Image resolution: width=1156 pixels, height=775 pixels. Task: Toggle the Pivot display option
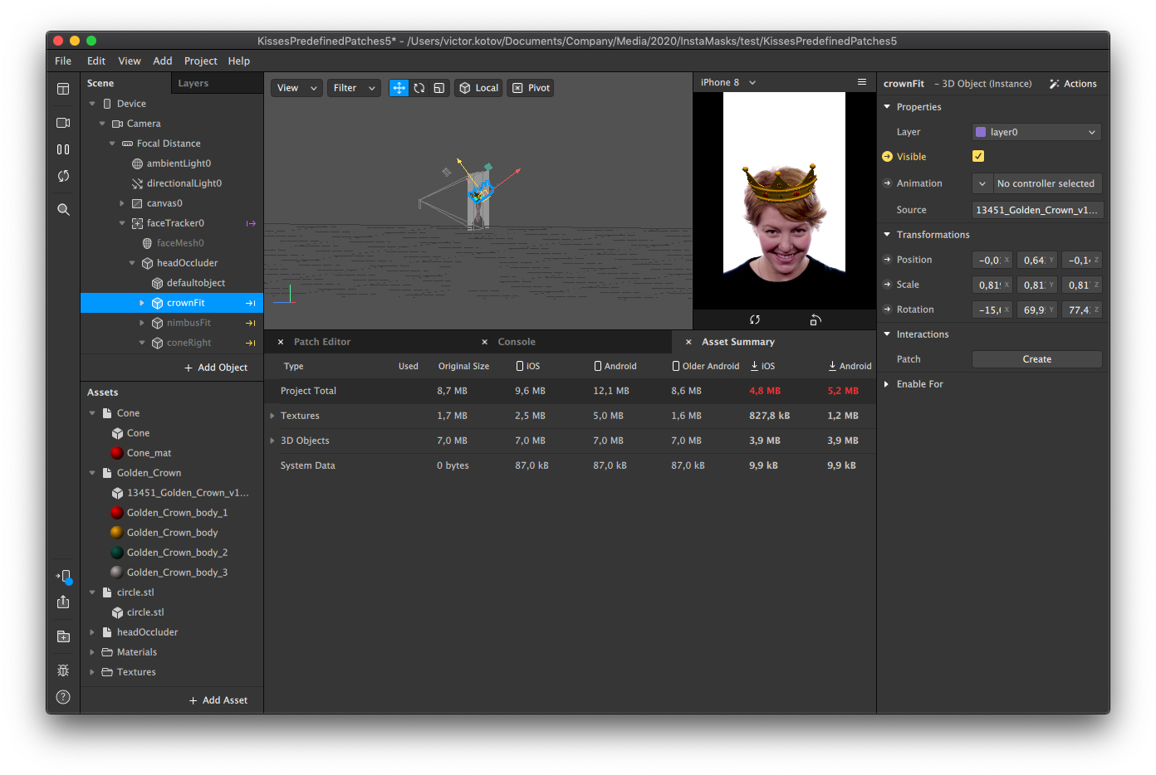click(x=530, y=87)
